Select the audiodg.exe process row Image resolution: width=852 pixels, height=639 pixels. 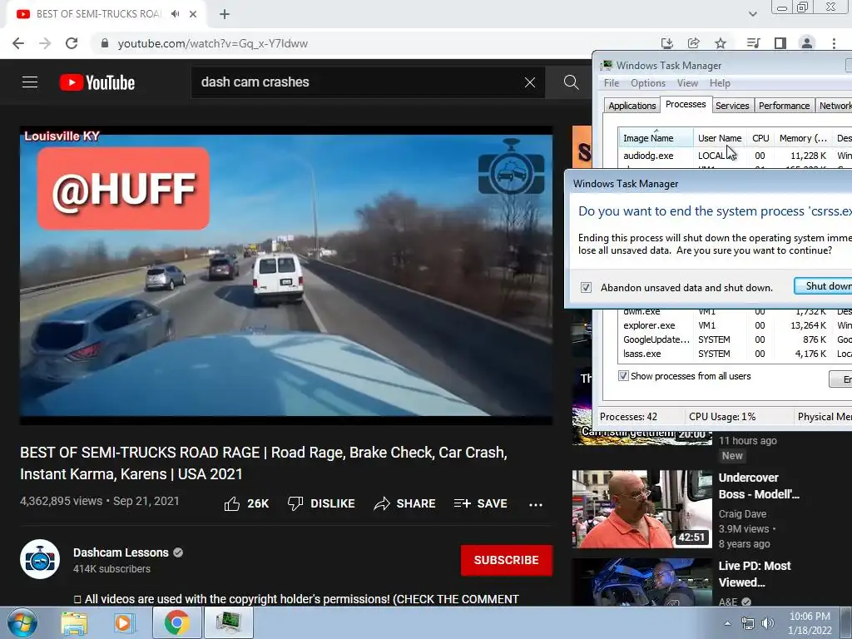(736, 156)
